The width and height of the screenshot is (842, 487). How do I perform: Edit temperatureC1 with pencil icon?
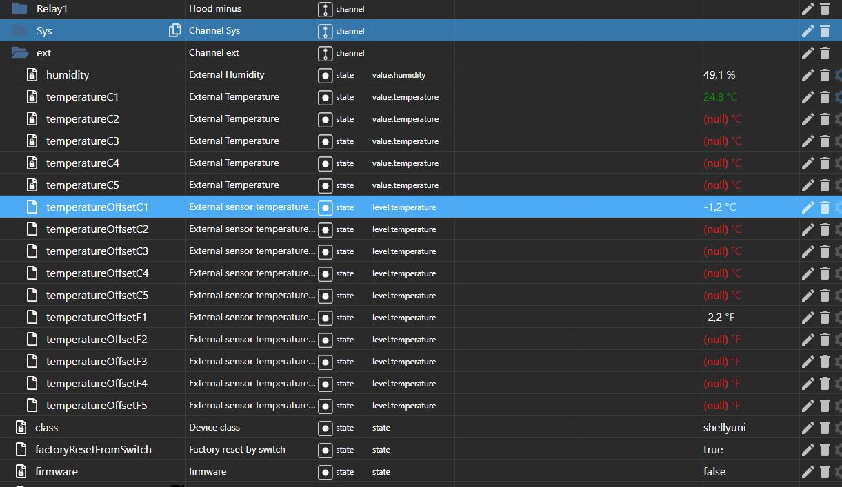808,97
